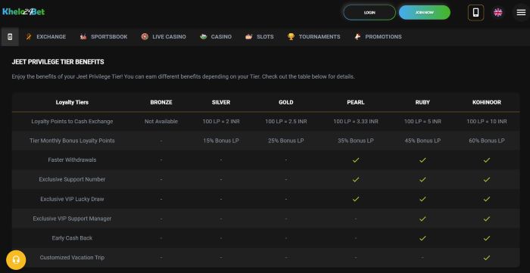Screen dimensions: 530x273
Task: Click the '25% Bonus LP' cell
Action: tap(286, 141)
